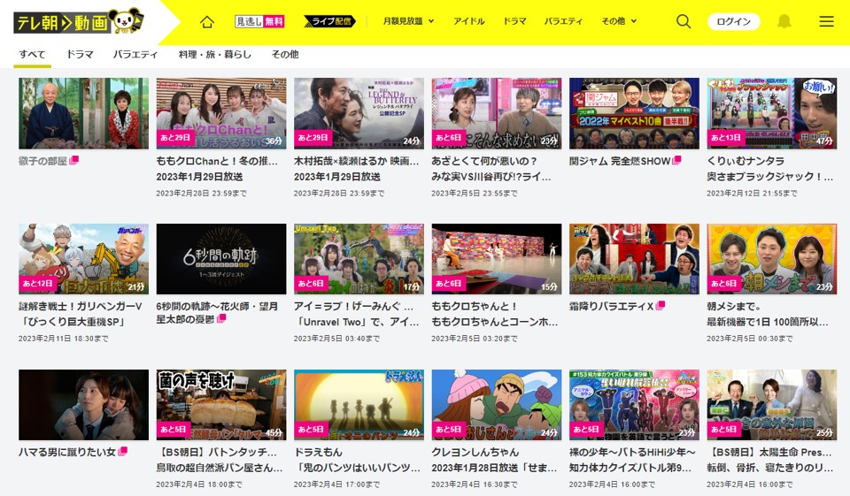
Task: Open the 見逃し無料 section
Action: pos(259,21)
